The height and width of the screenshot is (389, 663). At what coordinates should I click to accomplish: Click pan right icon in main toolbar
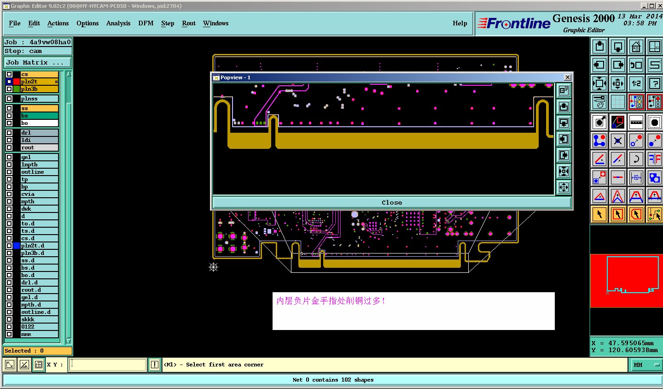618,65
